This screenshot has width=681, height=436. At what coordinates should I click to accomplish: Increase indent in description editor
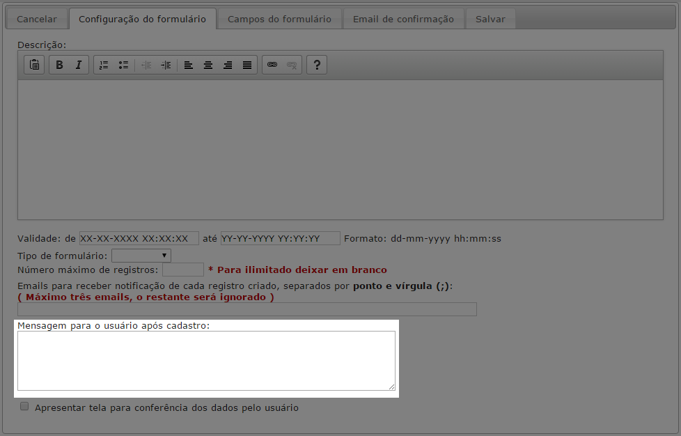pyautogui.click(x=166, y=65)
